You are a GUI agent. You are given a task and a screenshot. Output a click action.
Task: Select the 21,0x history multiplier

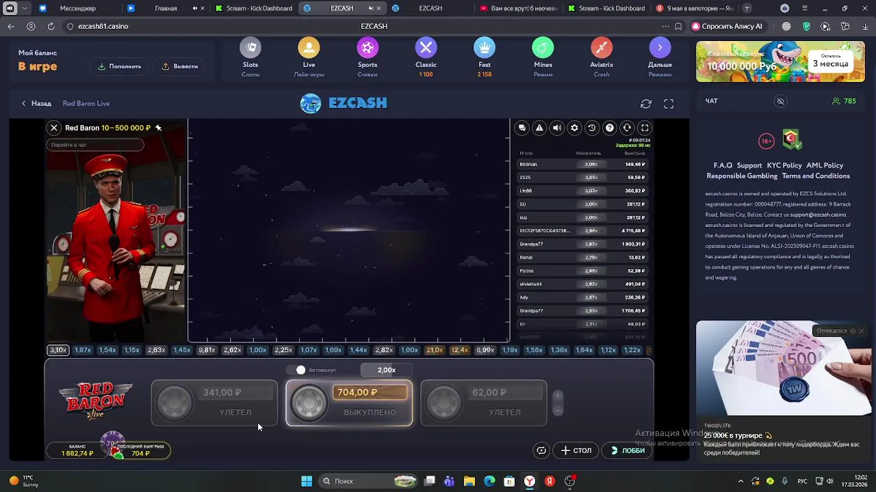[x=435, y=350]
